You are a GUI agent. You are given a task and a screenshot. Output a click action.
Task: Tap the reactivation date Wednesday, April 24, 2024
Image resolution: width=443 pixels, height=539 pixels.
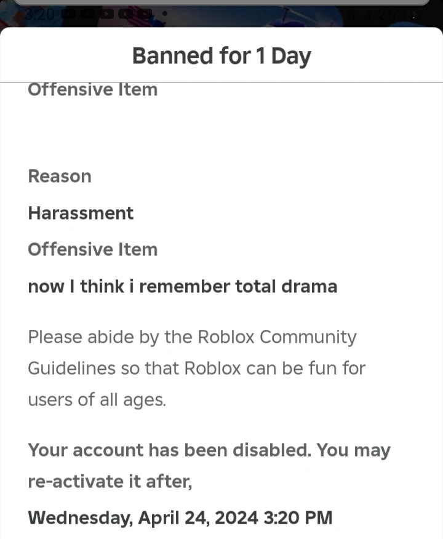pyautogui.click(x=180, y=517)
